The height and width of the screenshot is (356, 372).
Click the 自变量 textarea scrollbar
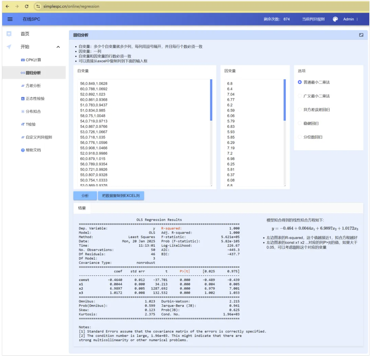[x=211, y=100]
